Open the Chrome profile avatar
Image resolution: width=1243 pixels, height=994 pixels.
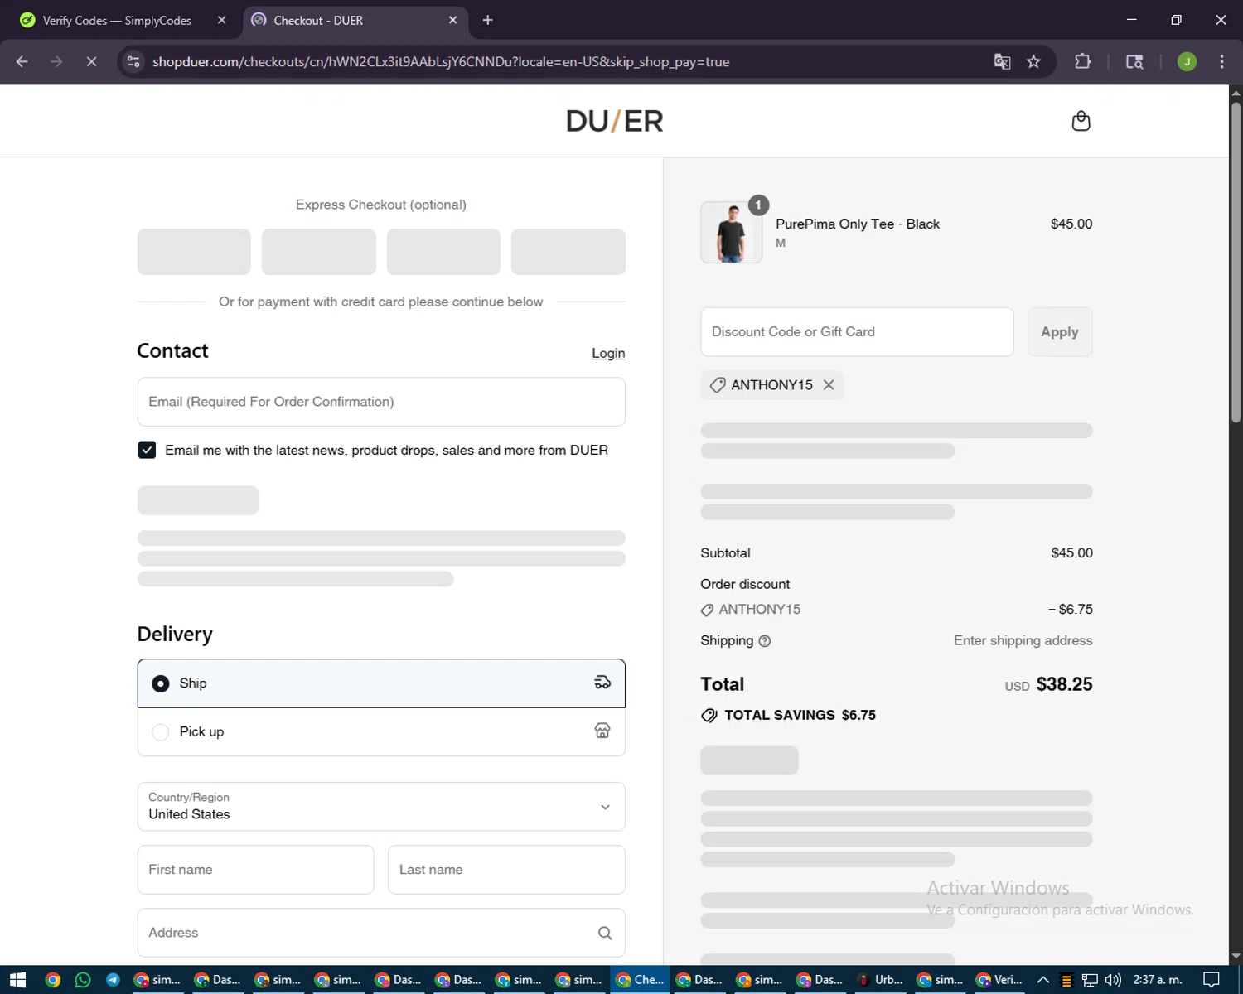1187,61
